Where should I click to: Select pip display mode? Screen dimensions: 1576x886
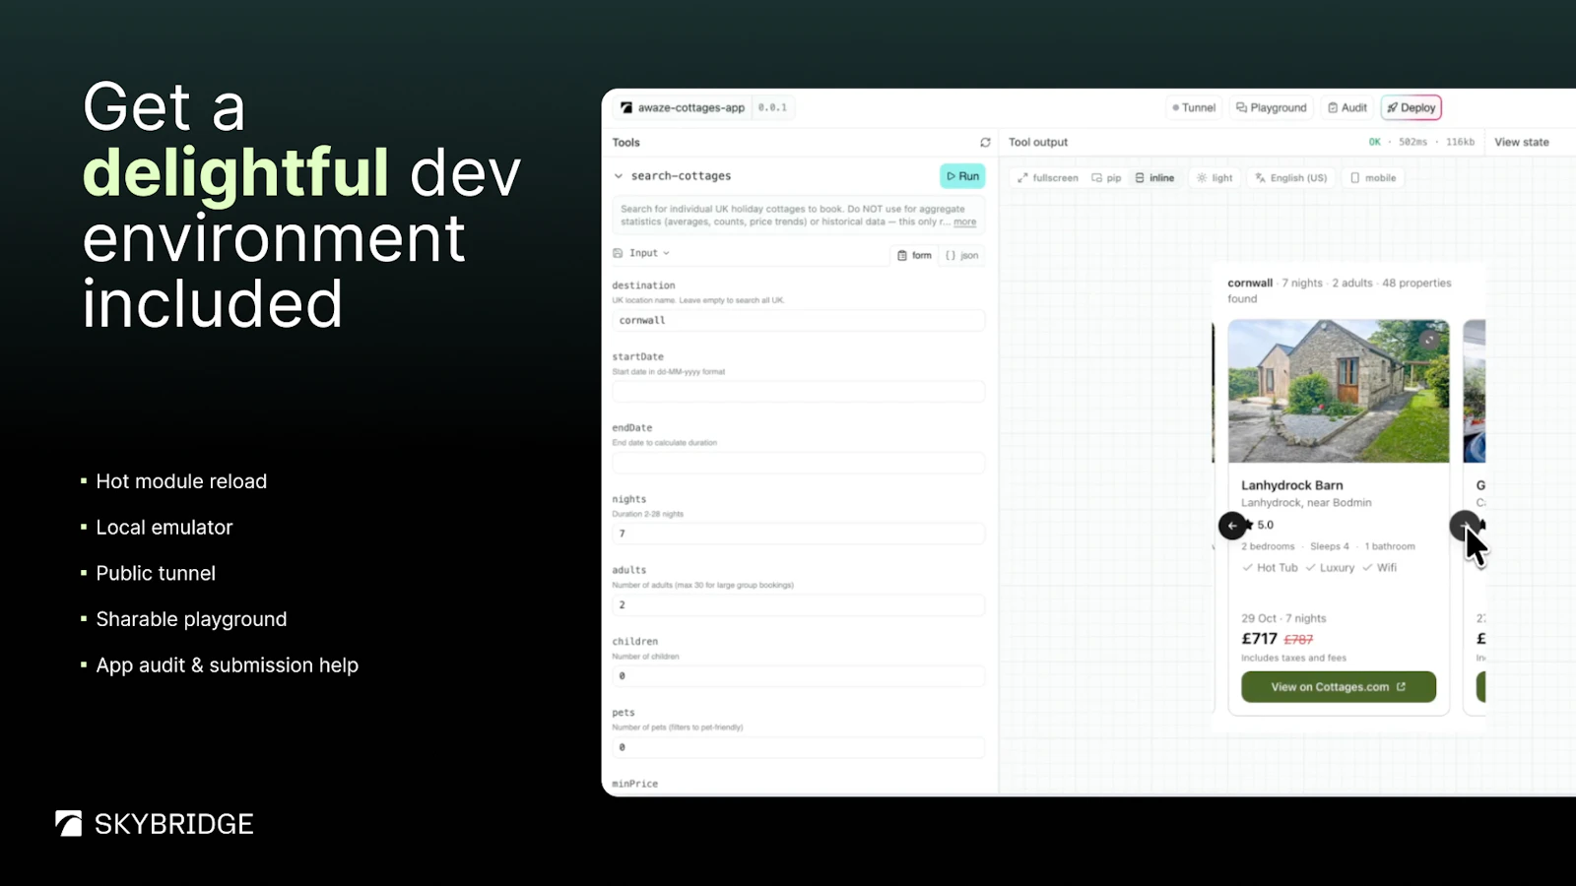[x=1106, y=178]
